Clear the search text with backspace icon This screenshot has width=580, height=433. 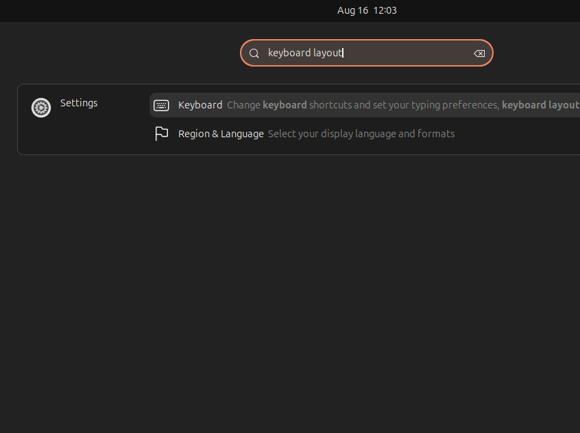(x=479, y=54)
